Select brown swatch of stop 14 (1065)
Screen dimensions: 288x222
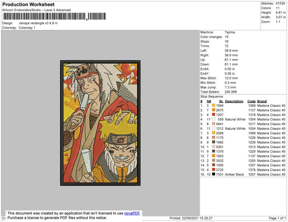[x=214, y=165]
